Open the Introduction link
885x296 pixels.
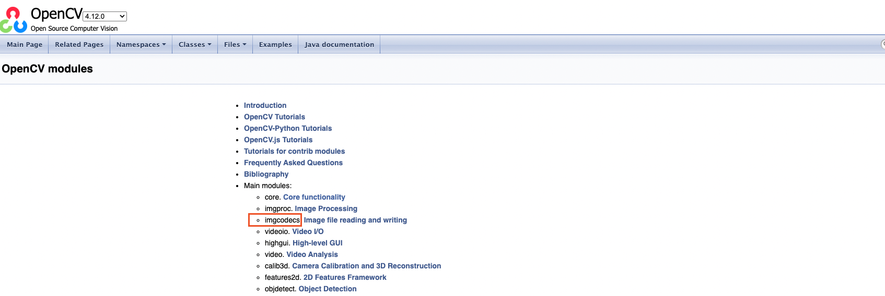click(265, 105)
